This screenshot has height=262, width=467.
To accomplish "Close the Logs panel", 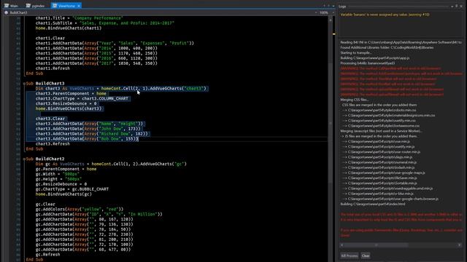I will 461,6.
